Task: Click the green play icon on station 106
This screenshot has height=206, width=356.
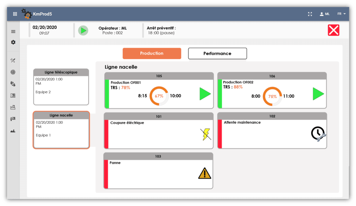Action: [x=318, y=94]
